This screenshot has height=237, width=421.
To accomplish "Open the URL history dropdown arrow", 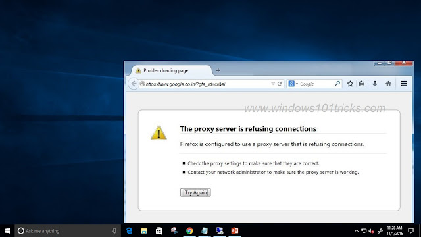I will [273, 84].
